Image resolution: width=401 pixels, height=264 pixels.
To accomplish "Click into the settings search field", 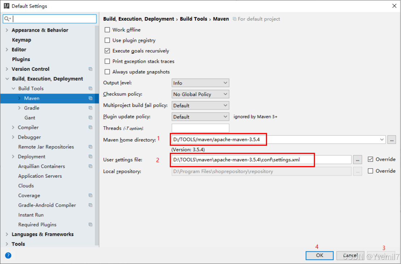I will [x=50, y=19].
